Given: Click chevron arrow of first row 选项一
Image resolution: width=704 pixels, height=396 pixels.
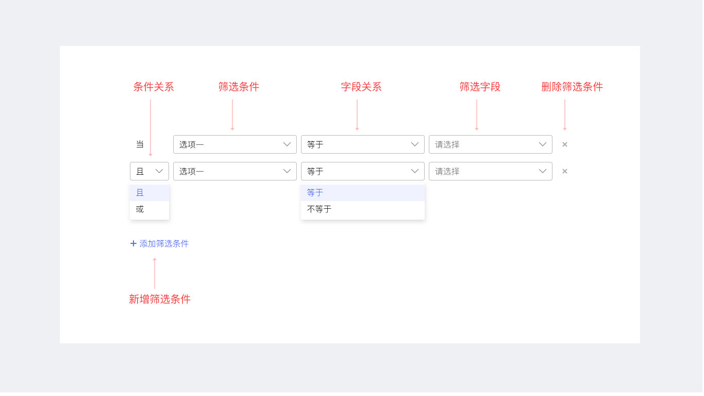Looking at the screenshot, I should pos(287,144).
